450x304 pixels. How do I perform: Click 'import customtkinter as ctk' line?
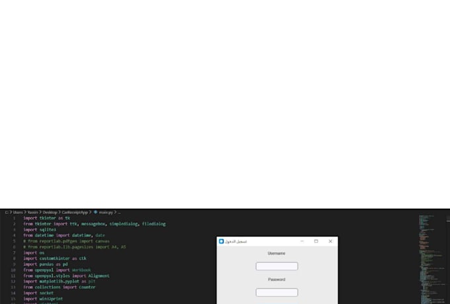click(x=55, y=258)
